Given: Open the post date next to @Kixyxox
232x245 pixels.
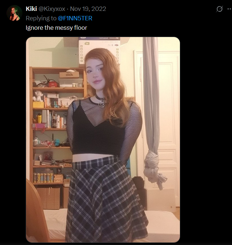Looking at the screenshot, I should pos(88,9).
